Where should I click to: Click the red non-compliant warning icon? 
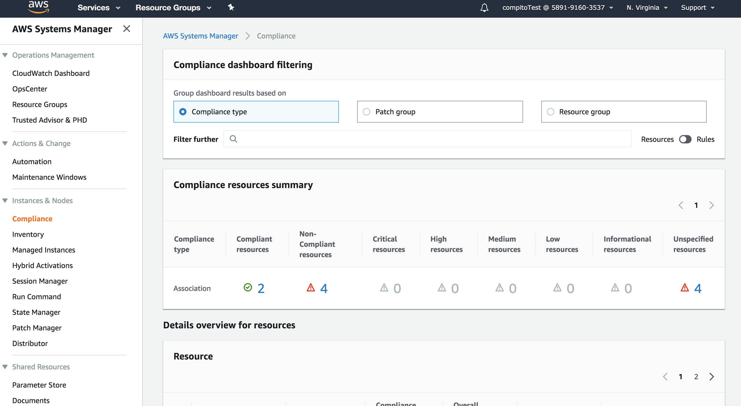pyautogui.click(x=311, y=288)
